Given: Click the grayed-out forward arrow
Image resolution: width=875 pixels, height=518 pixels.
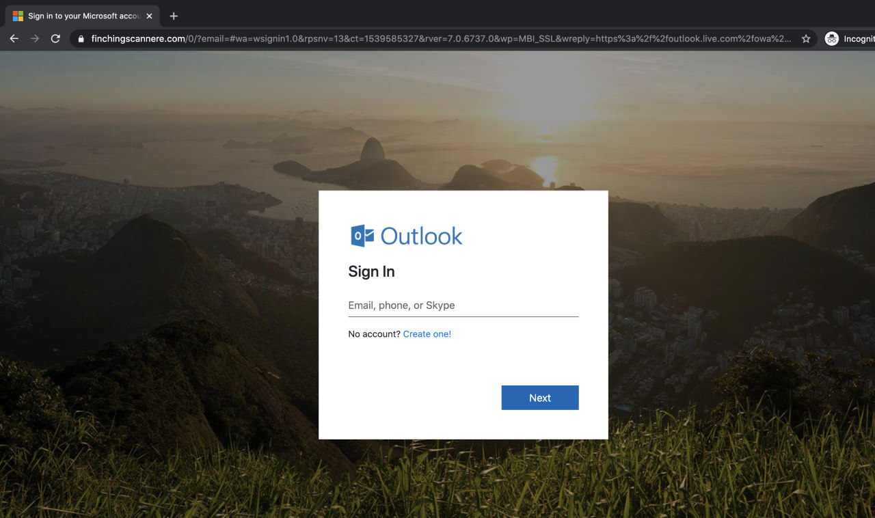Looking at the screenshot, I should click(35, 39).
